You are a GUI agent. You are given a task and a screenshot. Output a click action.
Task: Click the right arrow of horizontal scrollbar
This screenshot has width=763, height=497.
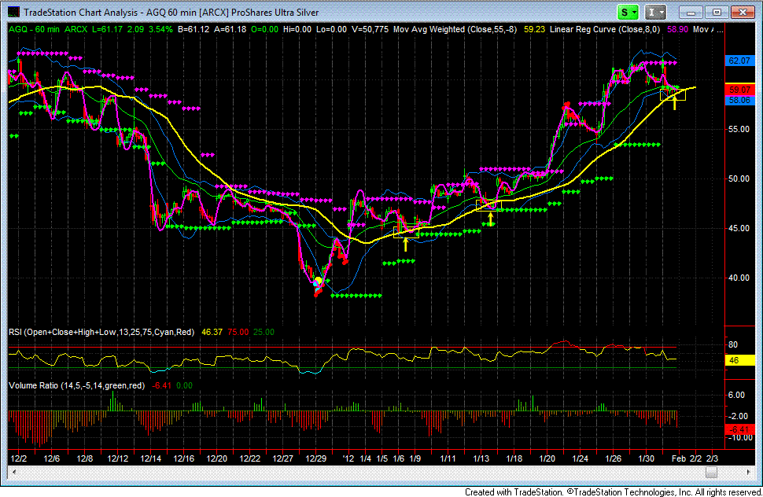pos(749,472)
